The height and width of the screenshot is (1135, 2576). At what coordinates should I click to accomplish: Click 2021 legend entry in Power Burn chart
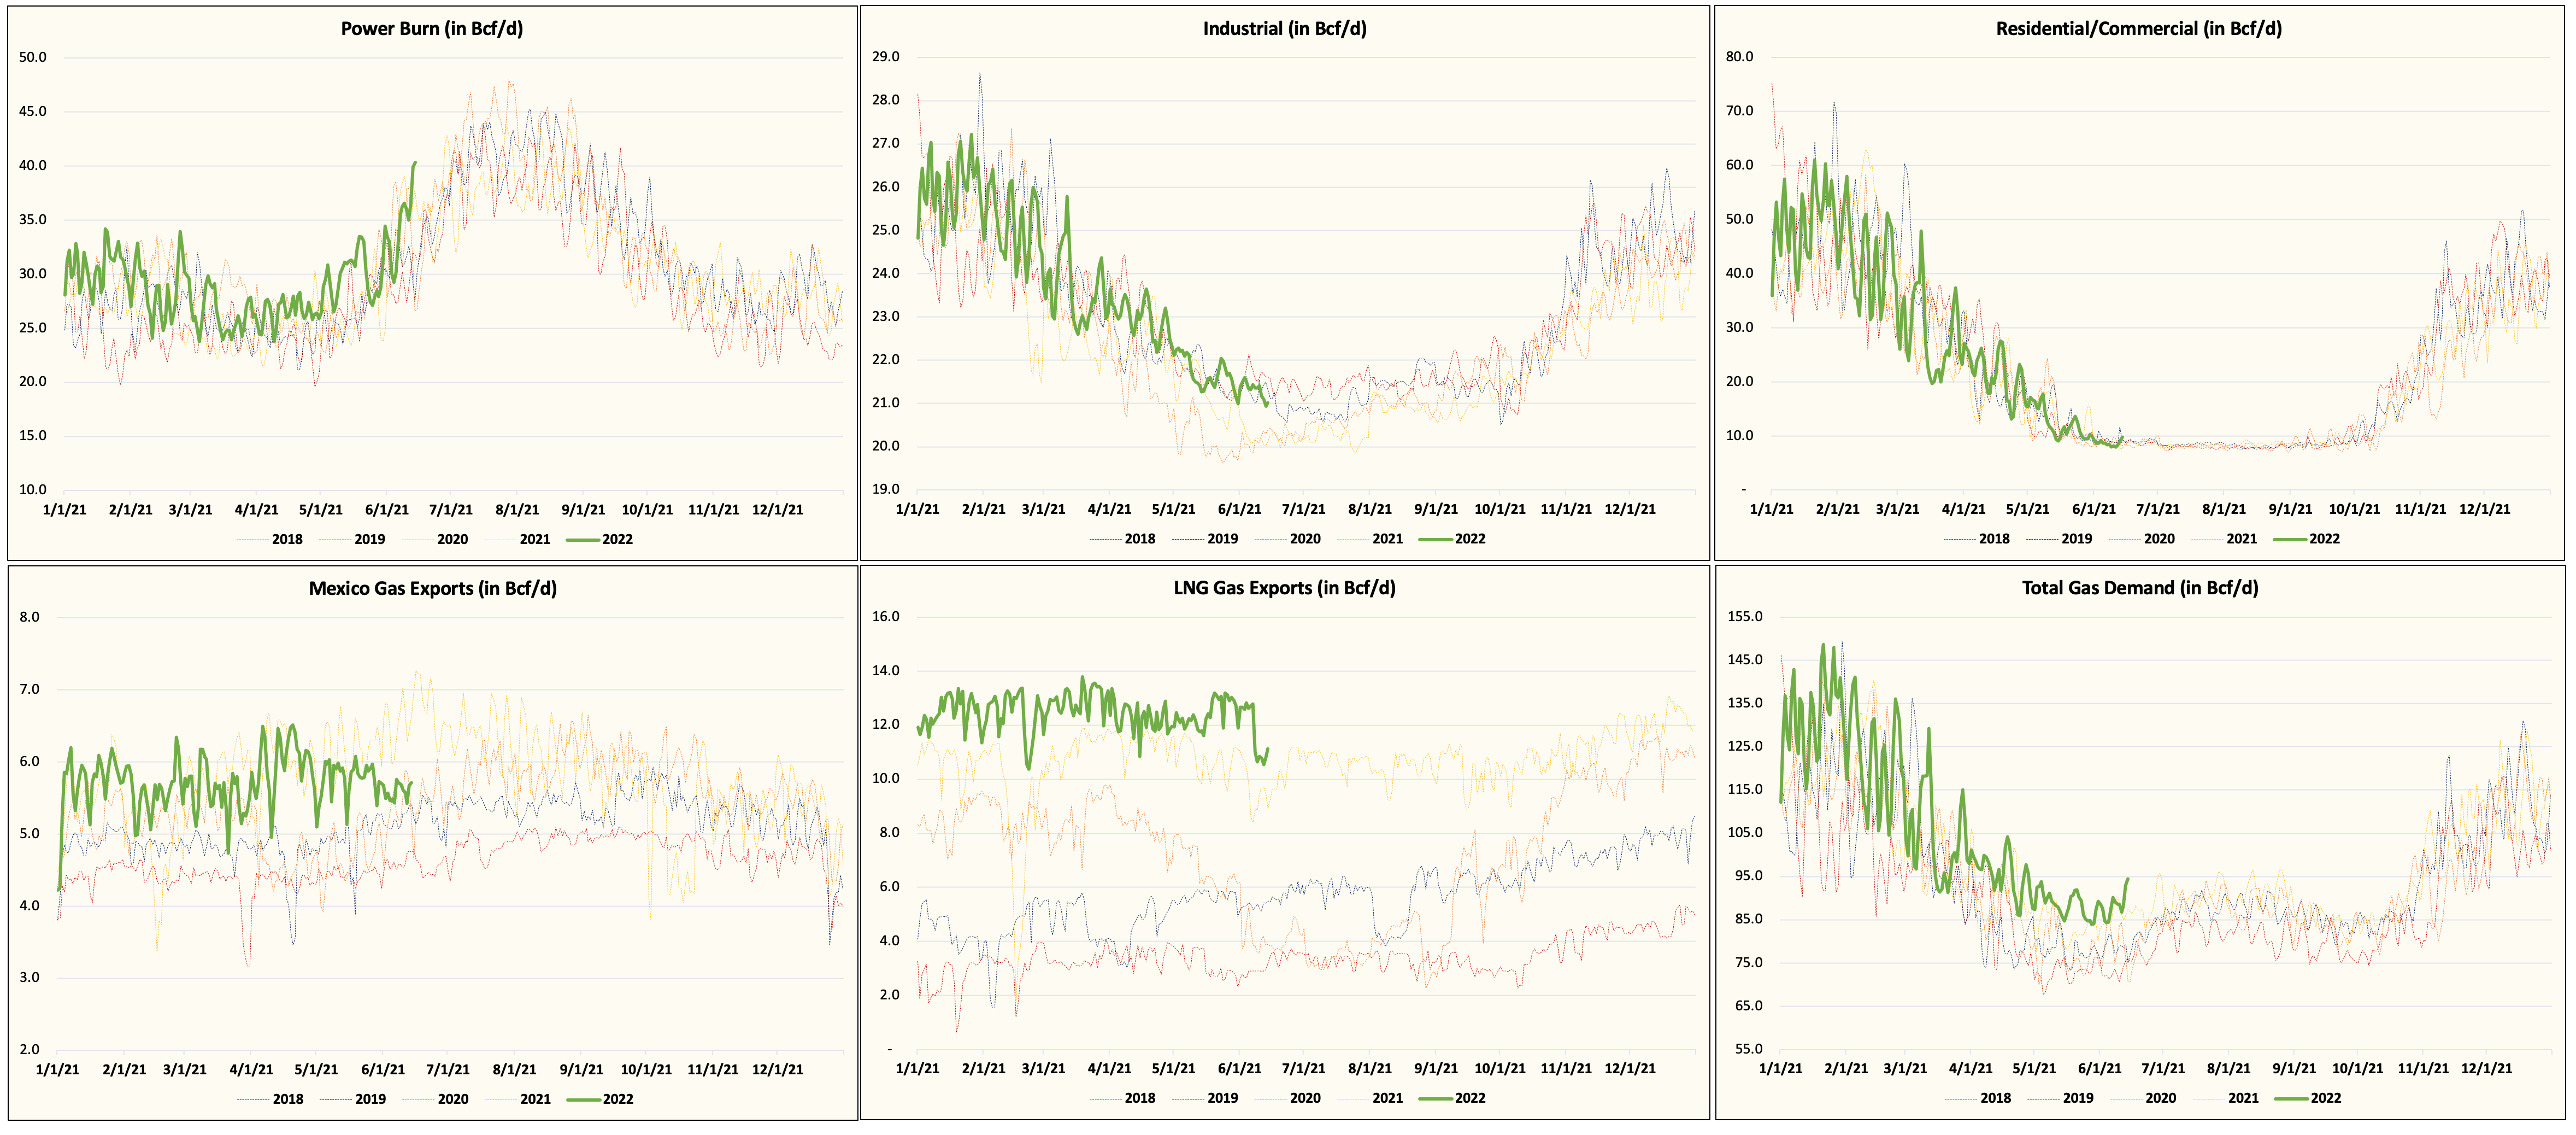coord(534,540)
